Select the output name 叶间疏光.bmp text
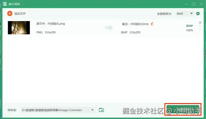 coord(139,24)
